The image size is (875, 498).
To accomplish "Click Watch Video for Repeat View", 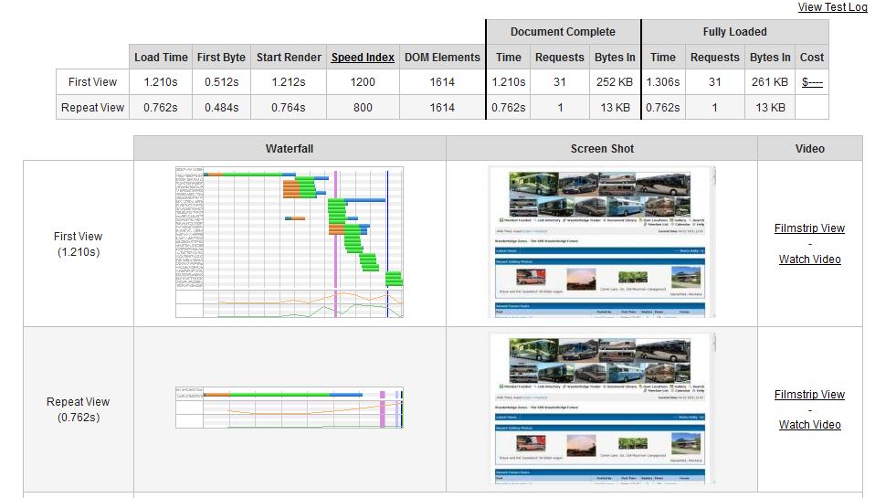I will click(x=809, y=425).
